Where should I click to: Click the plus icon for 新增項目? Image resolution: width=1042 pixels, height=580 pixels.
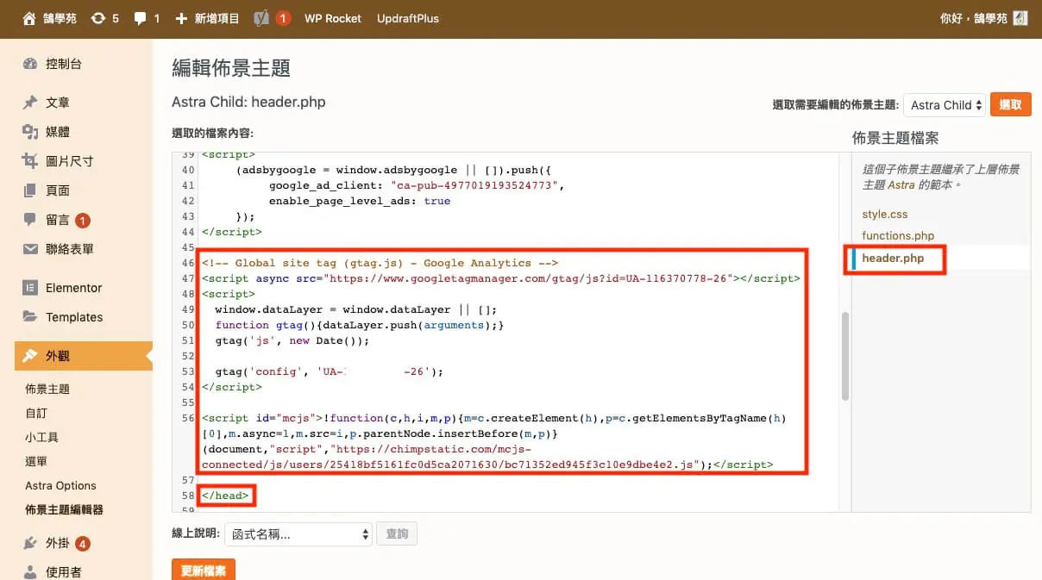(181, 18)
